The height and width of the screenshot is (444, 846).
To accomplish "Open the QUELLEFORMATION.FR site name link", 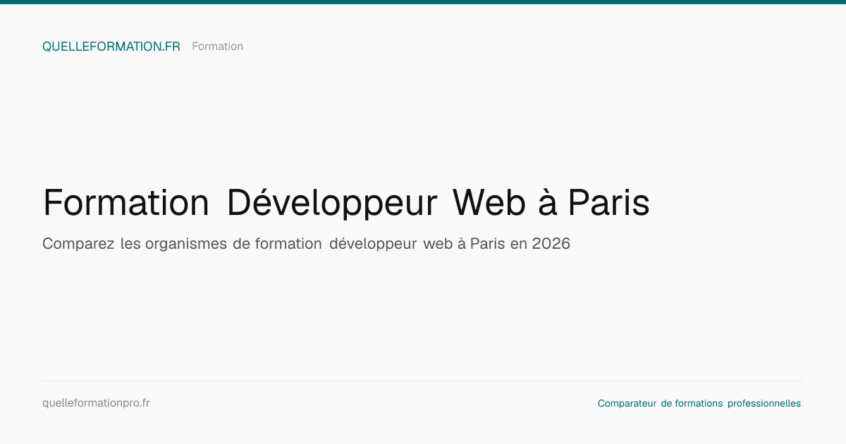I will (111, 47).
